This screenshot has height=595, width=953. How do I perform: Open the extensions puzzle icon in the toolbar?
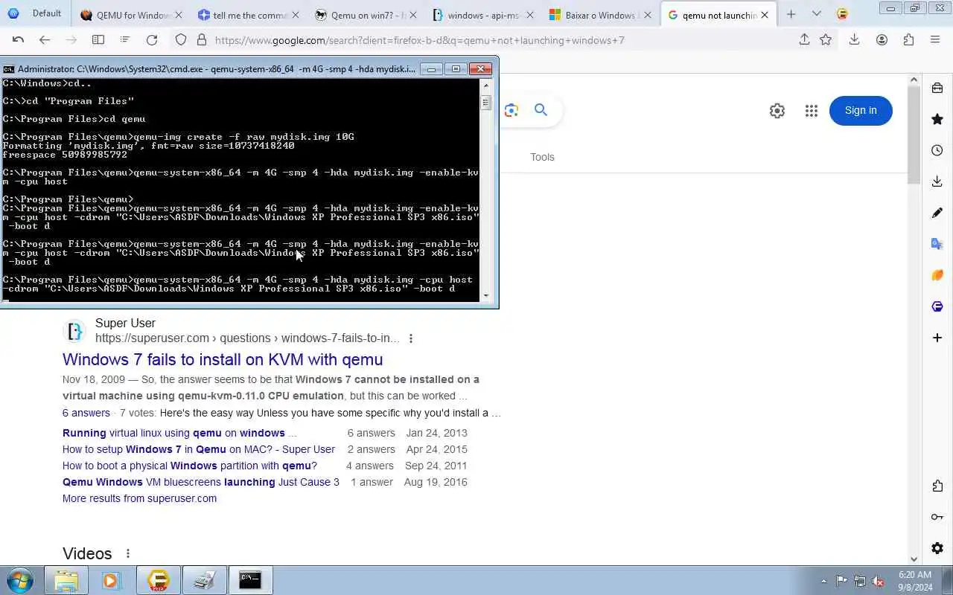click(908, 40)
